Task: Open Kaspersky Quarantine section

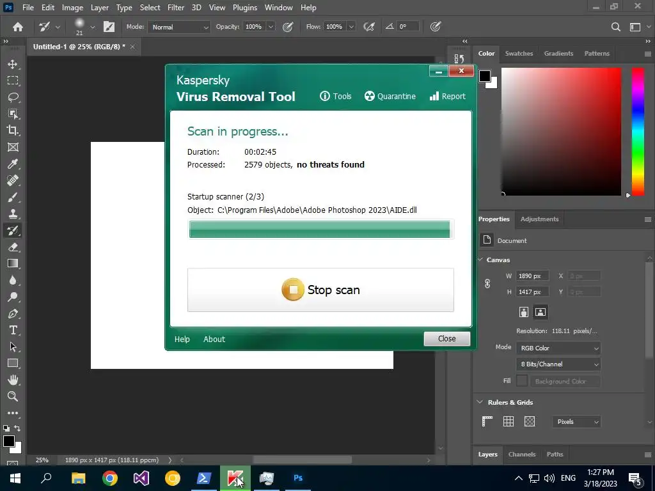Action: [x=390, y=96]
